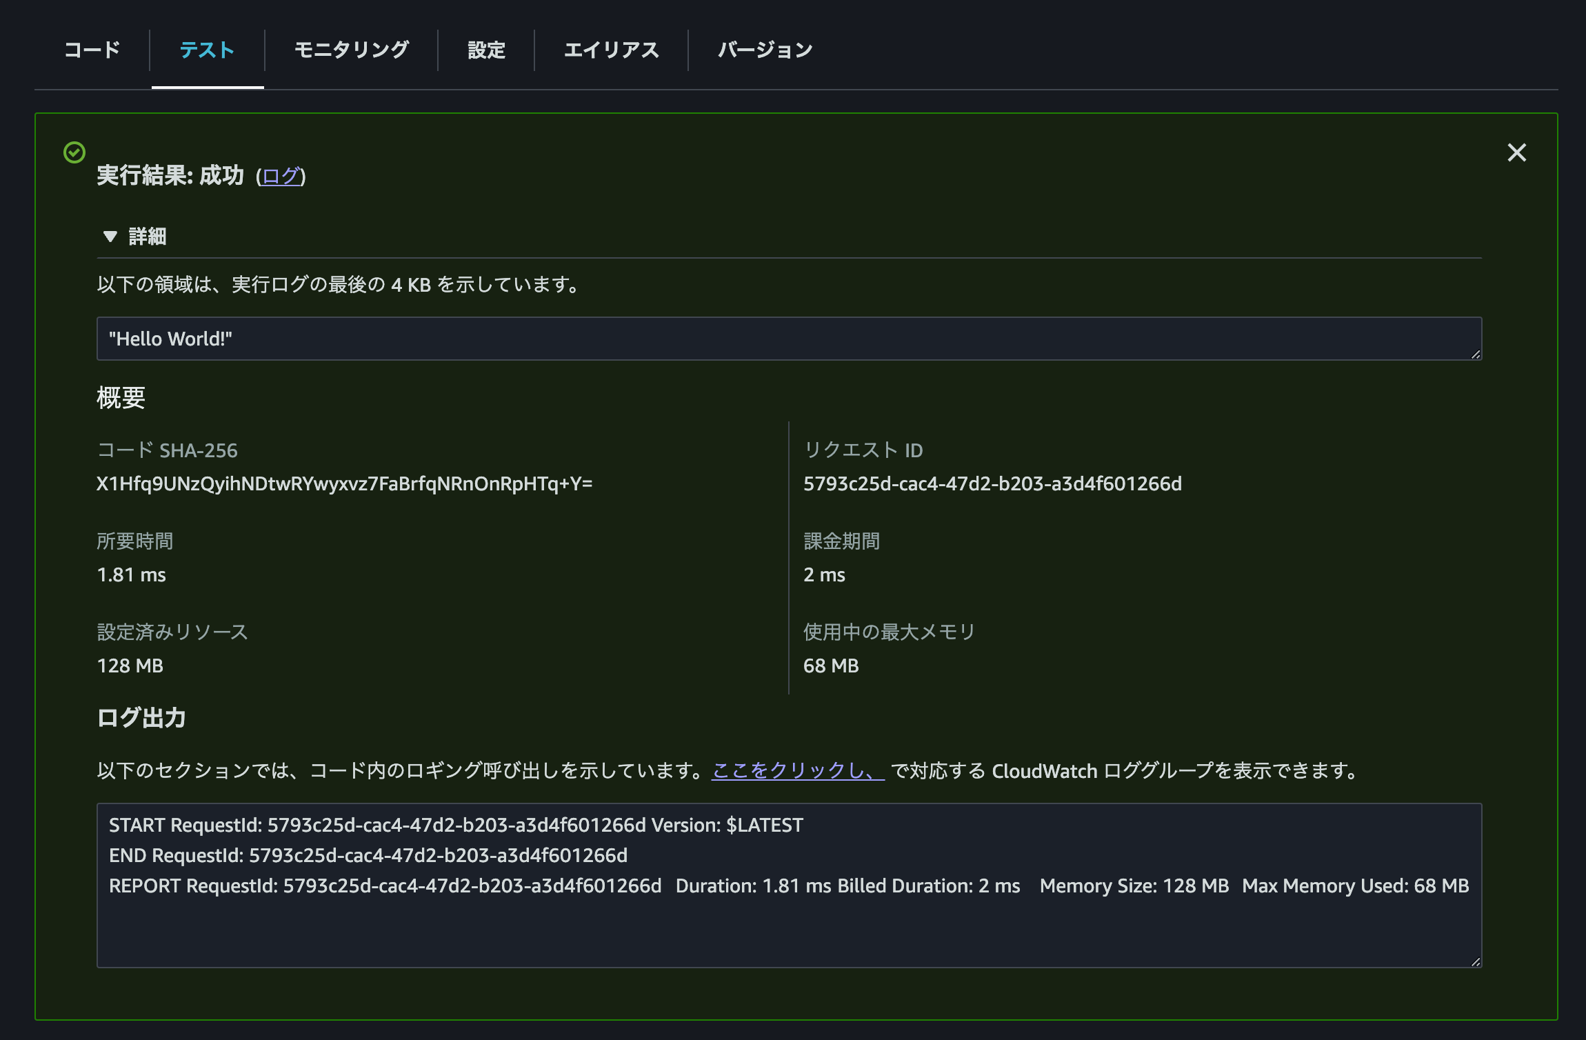Click the 使用中の最大メモリ value 68 MB
The height and width of the screenshot is (1040, 1586).
pos(831,666)
